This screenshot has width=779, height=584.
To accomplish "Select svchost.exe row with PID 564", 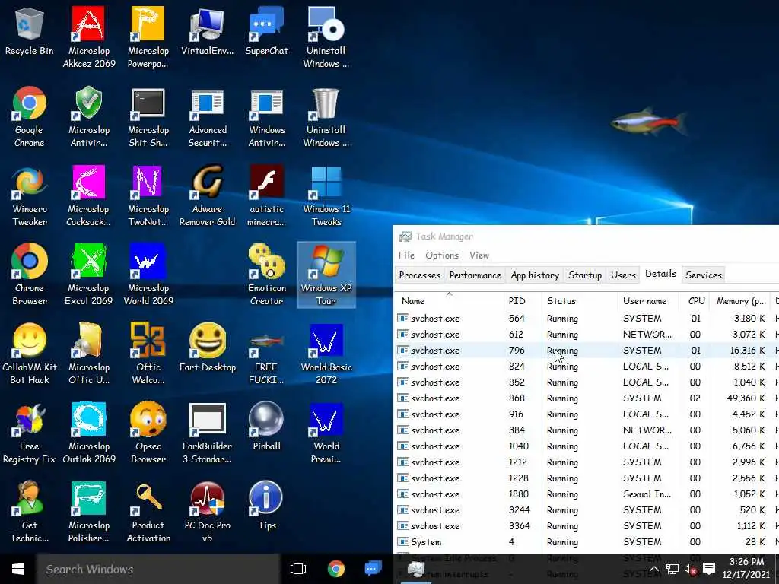I will [x=587, y=319].
